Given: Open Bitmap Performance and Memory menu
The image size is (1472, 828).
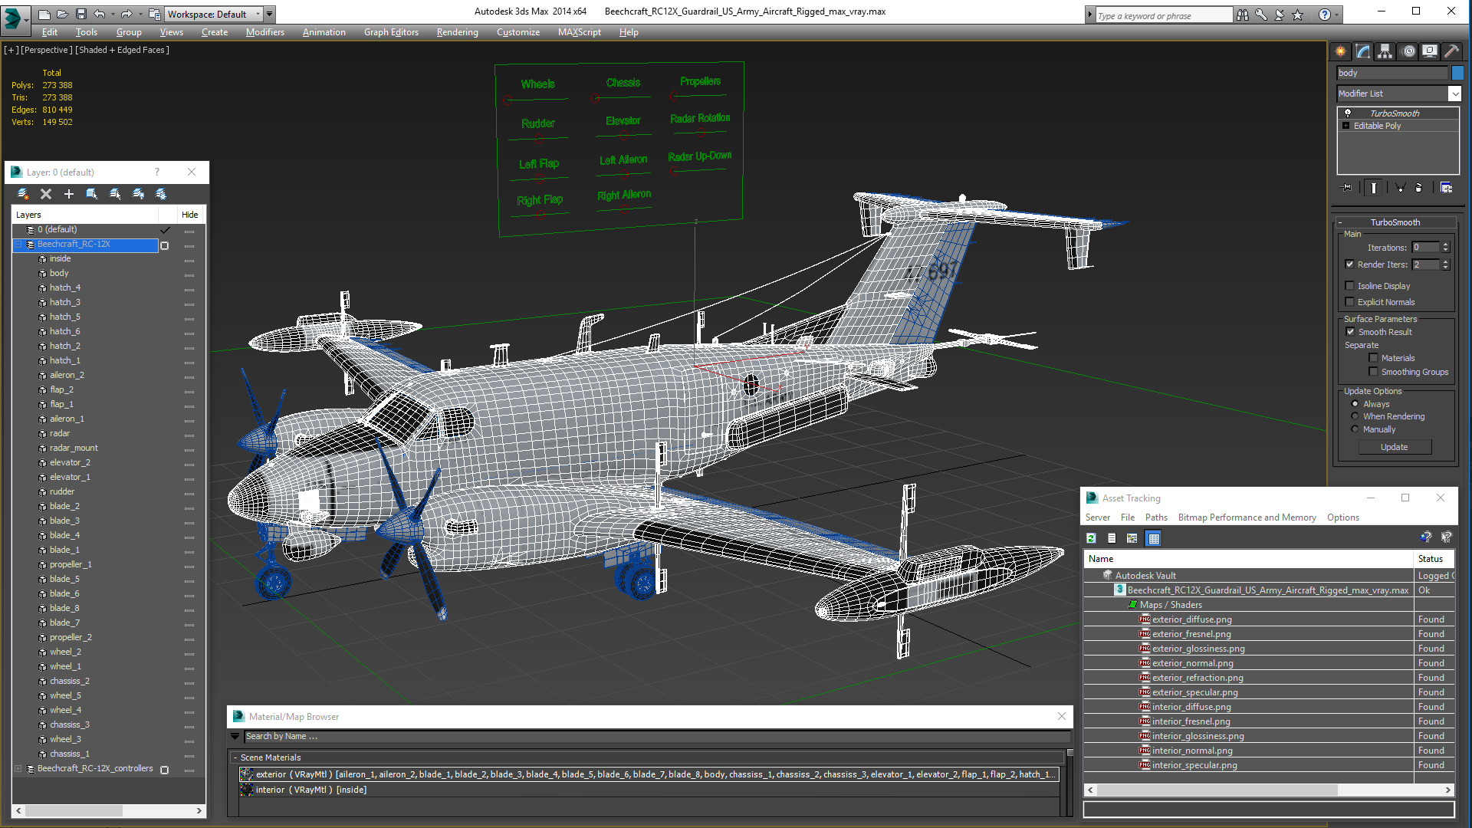Looking at the screenshot, I should click(1247, 517).
